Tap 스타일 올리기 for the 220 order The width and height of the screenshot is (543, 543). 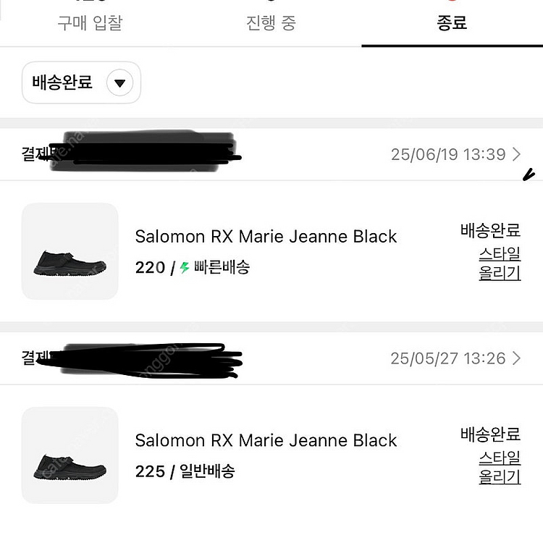coord(499,264)
